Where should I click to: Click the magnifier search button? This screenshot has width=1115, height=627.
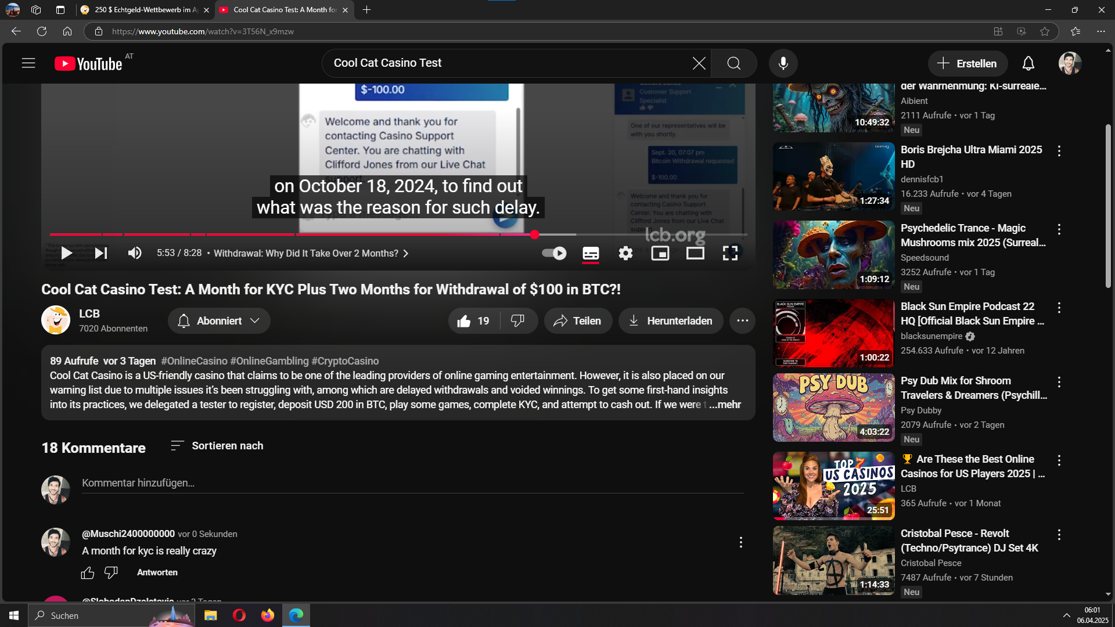click(x=734, y=63)
